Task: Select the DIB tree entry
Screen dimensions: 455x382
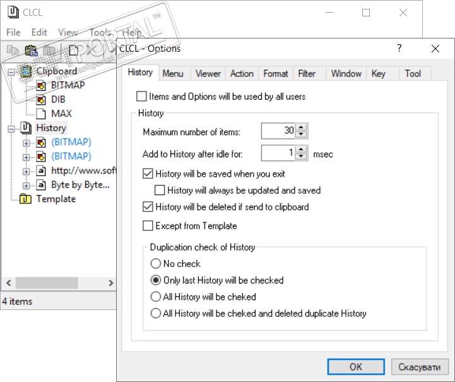Action: pyautogui.click(x=58, y=100)
